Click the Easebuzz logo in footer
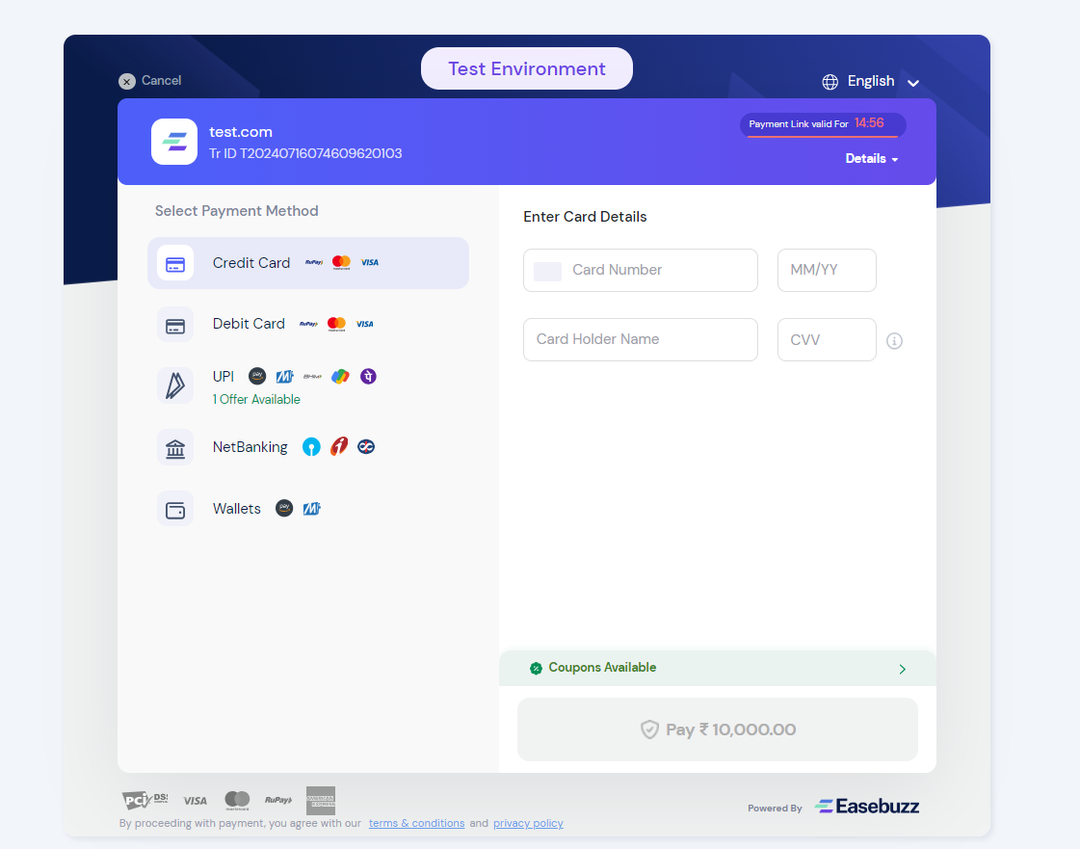This screenshot has width=1080, height=849. coord(867,807)
